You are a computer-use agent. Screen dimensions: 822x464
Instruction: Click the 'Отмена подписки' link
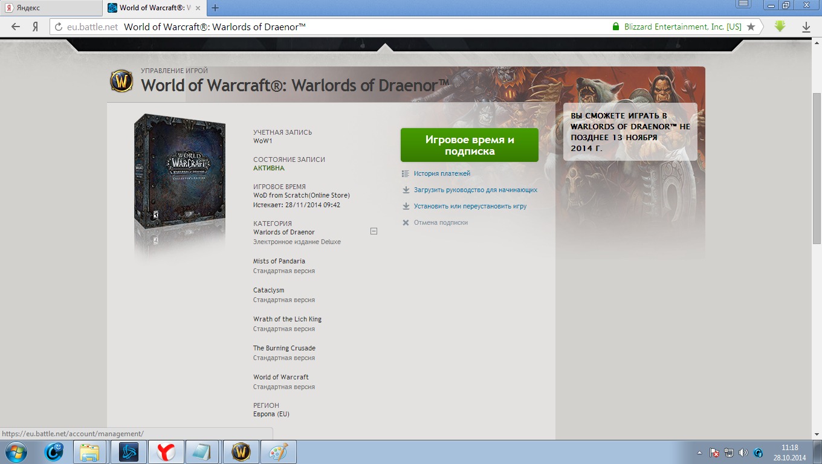click(441, 222)
